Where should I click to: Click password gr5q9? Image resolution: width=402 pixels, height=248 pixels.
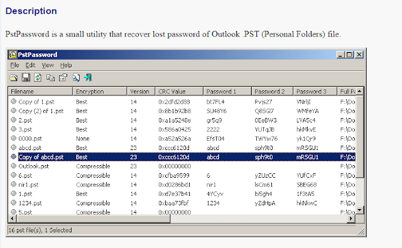click(x=214, y=120)
